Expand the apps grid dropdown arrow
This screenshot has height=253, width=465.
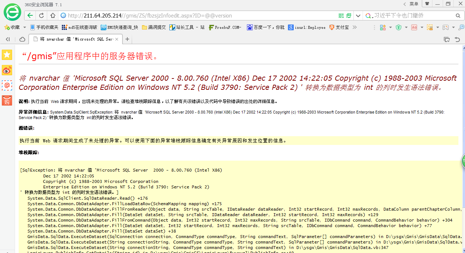click(390, 27)
